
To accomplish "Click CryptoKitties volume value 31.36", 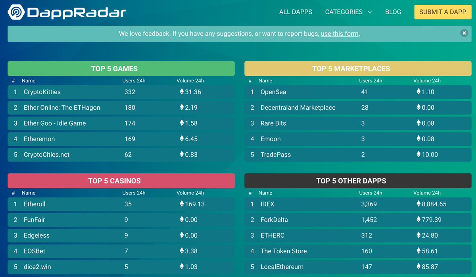I will 193,92.
